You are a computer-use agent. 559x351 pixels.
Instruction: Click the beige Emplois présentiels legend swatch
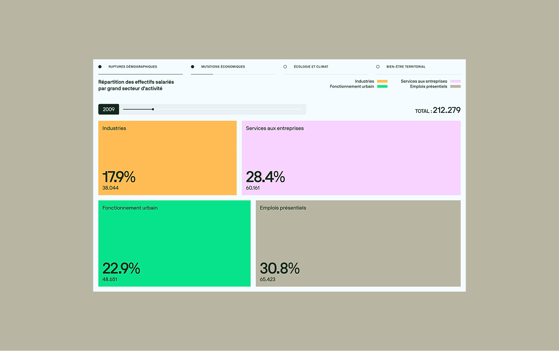tap(455, 86)
